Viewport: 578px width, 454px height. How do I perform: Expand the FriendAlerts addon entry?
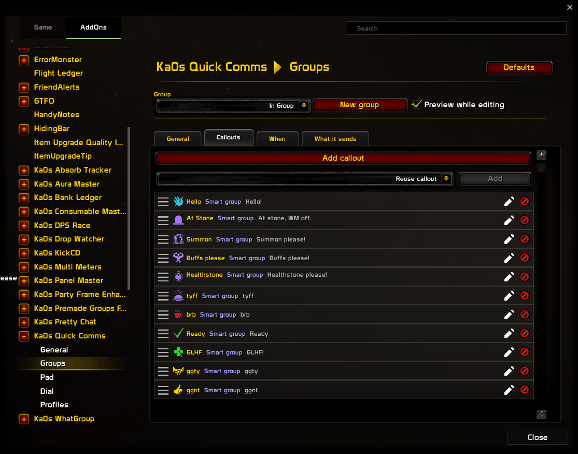click(x=24, y=88)
